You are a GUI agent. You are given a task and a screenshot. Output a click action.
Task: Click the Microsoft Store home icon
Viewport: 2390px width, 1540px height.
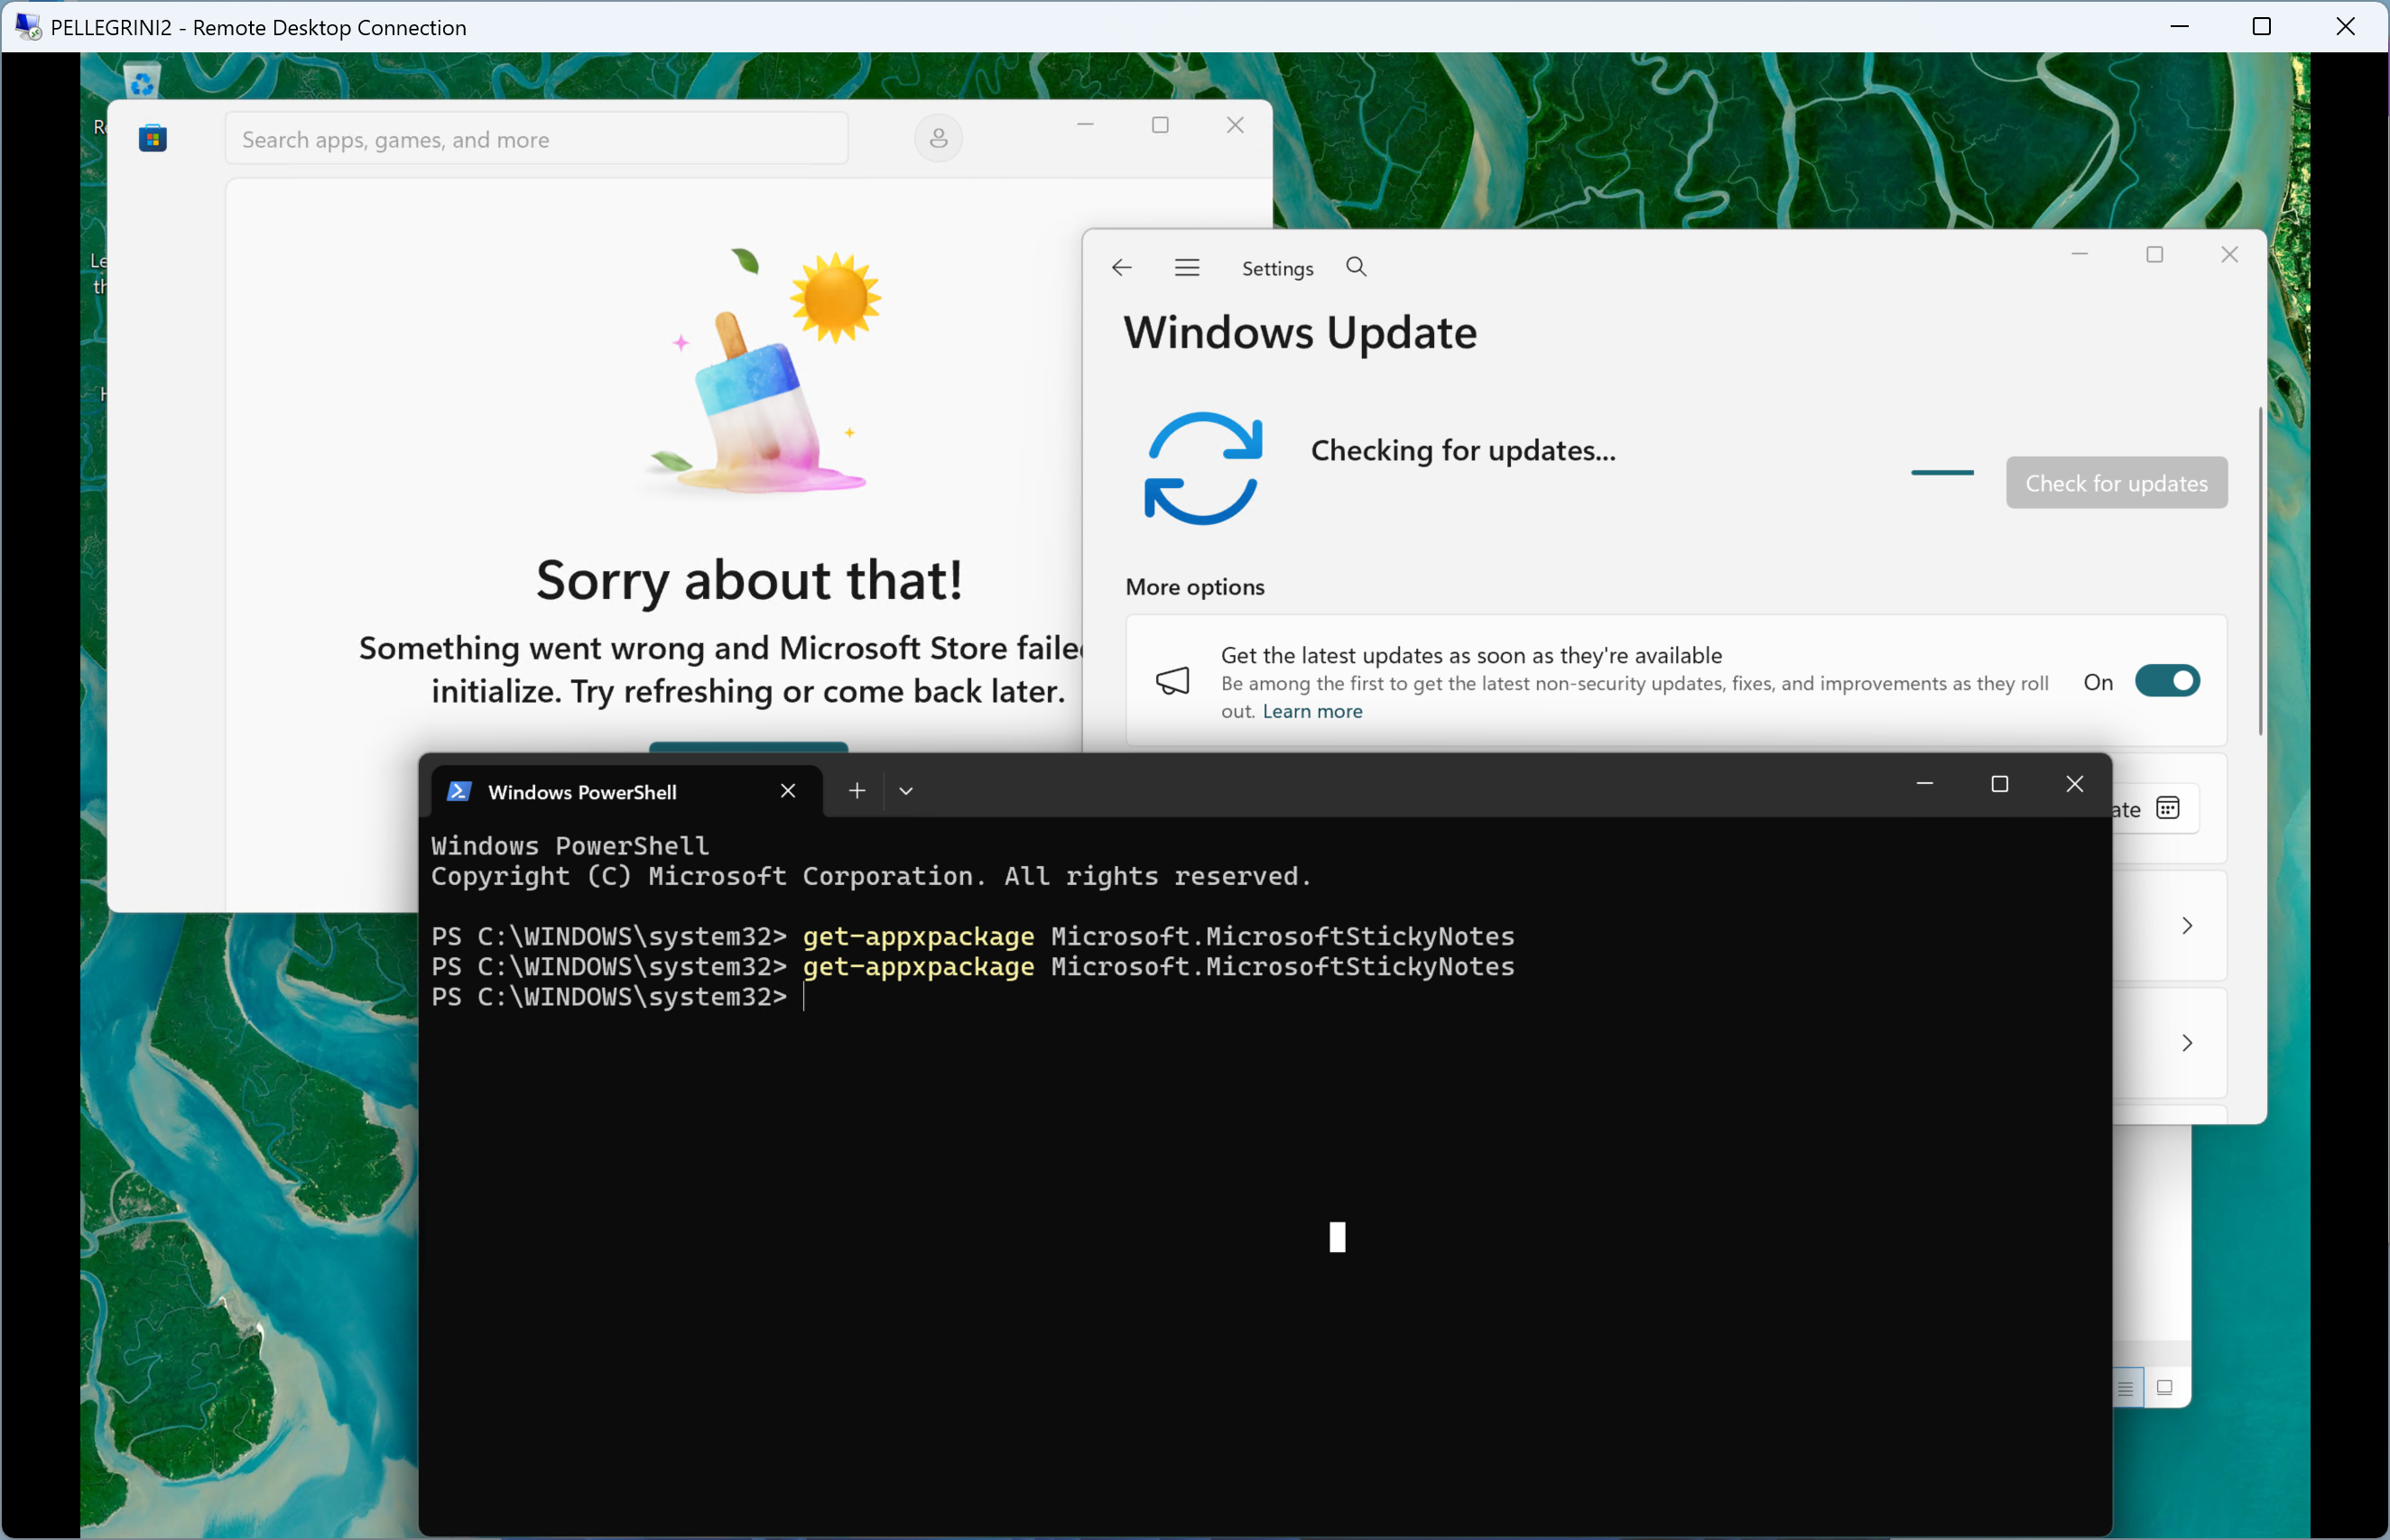[x=152, y=138]
